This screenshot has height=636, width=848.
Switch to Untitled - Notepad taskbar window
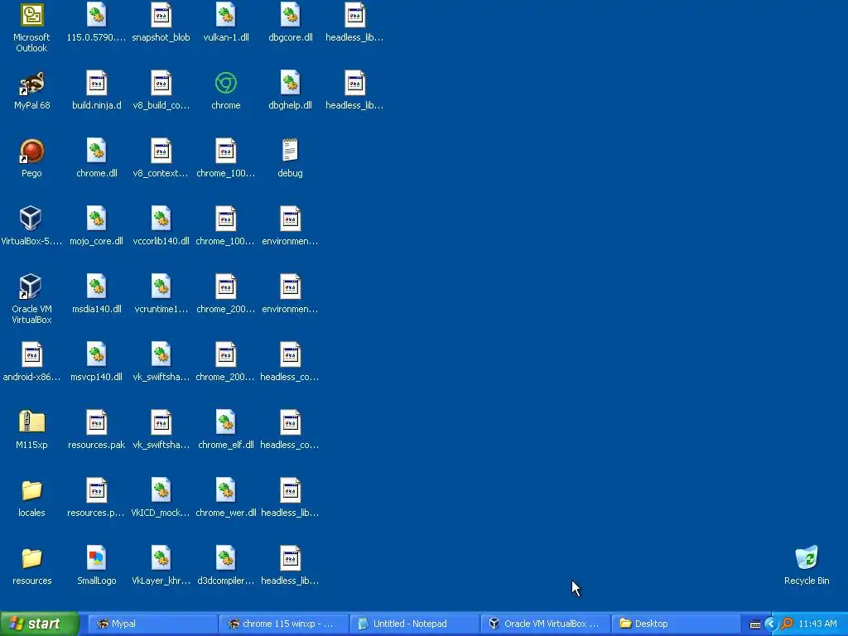(x=414, y=624)
